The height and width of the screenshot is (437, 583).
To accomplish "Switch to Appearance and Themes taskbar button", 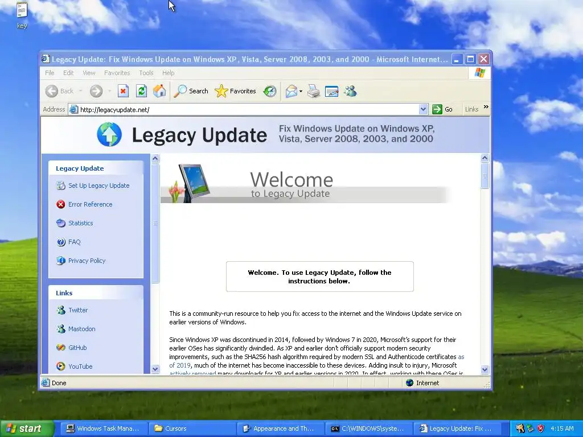I will 280,428.
